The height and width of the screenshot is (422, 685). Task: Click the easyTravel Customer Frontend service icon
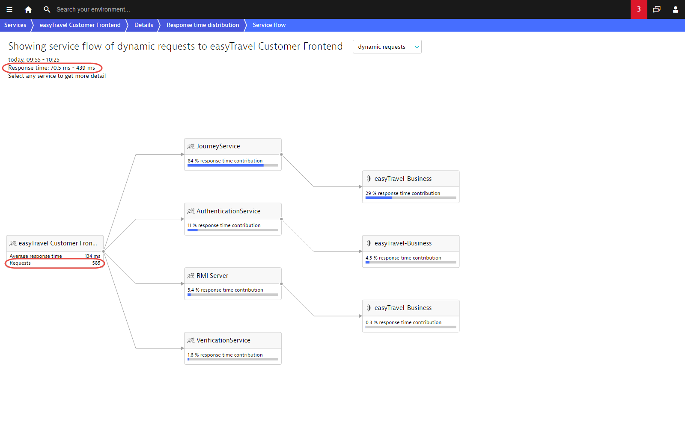click(13, 243)
